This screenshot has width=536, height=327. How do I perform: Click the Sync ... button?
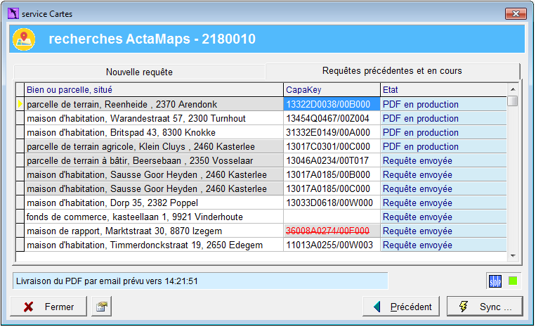485,307
